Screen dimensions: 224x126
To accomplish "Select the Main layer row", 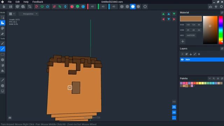I will [202, 59].
